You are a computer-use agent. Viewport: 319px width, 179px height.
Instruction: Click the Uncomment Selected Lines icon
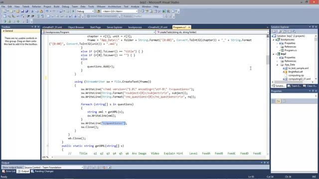coord(42,16)
